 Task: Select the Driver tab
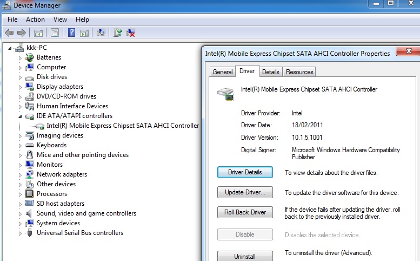[247, 71]
